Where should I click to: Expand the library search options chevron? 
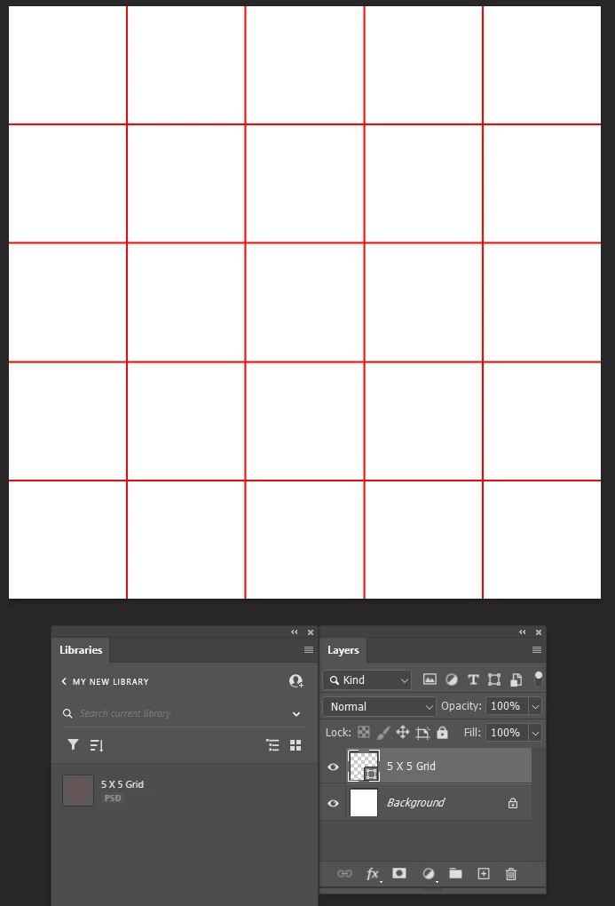(296, 714)
